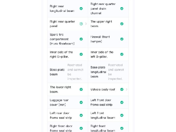Image resolution: width=176 pixels, height=132 pixels.
Task: Click check for lower right beam
Action: 81,89
